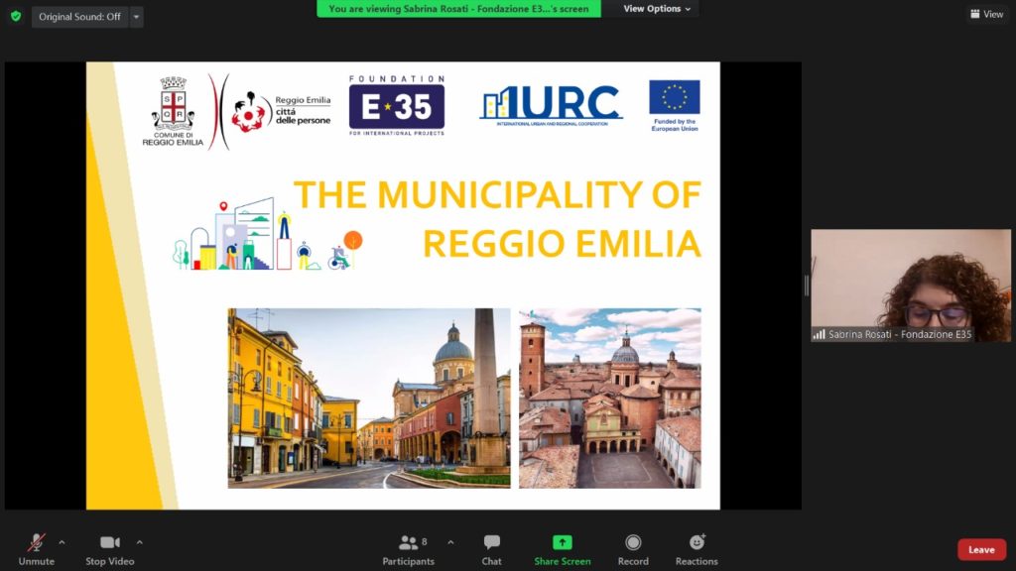
Task: Unmute the microphone
Action: tap(36, 548)
